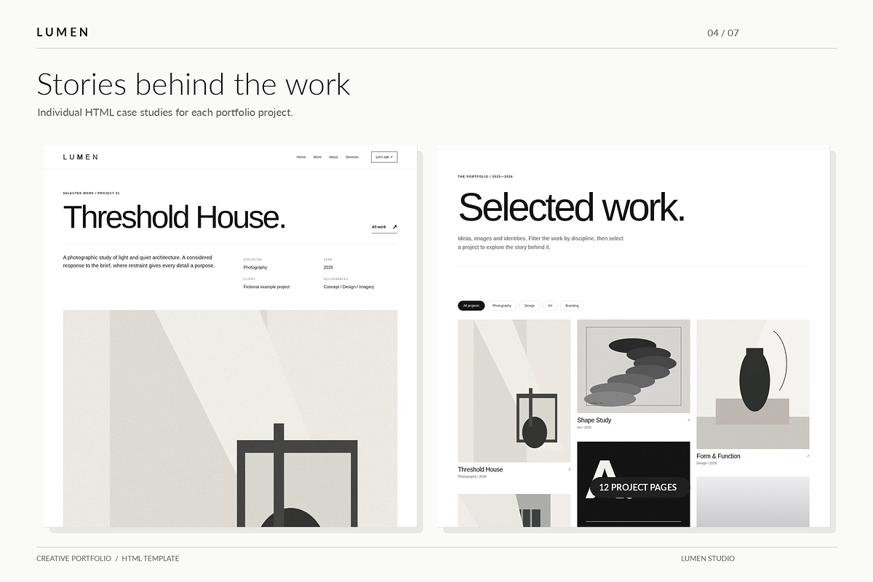The width and height of the screenshot is (873, 582).
Task: Open the Home nav link
Action: coord(301,157)
